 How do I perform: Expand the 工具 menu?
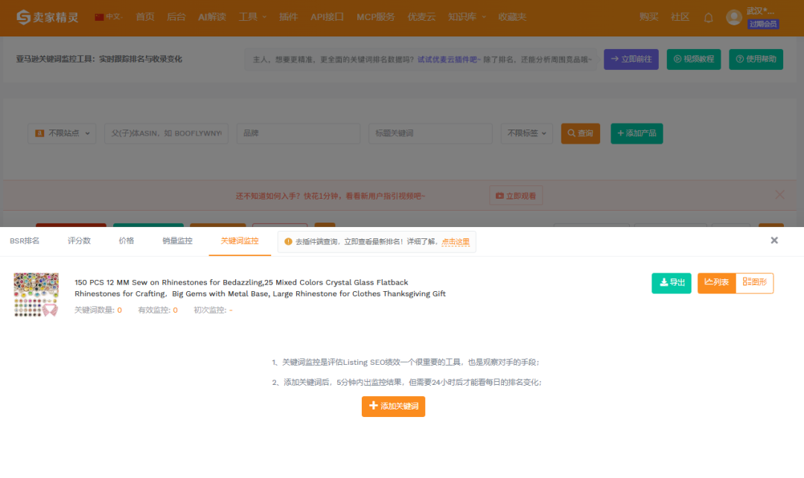point(253,17)
